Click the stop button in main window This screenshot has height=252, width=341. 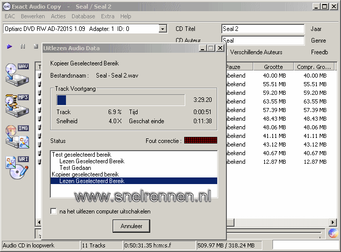[36, 46]
